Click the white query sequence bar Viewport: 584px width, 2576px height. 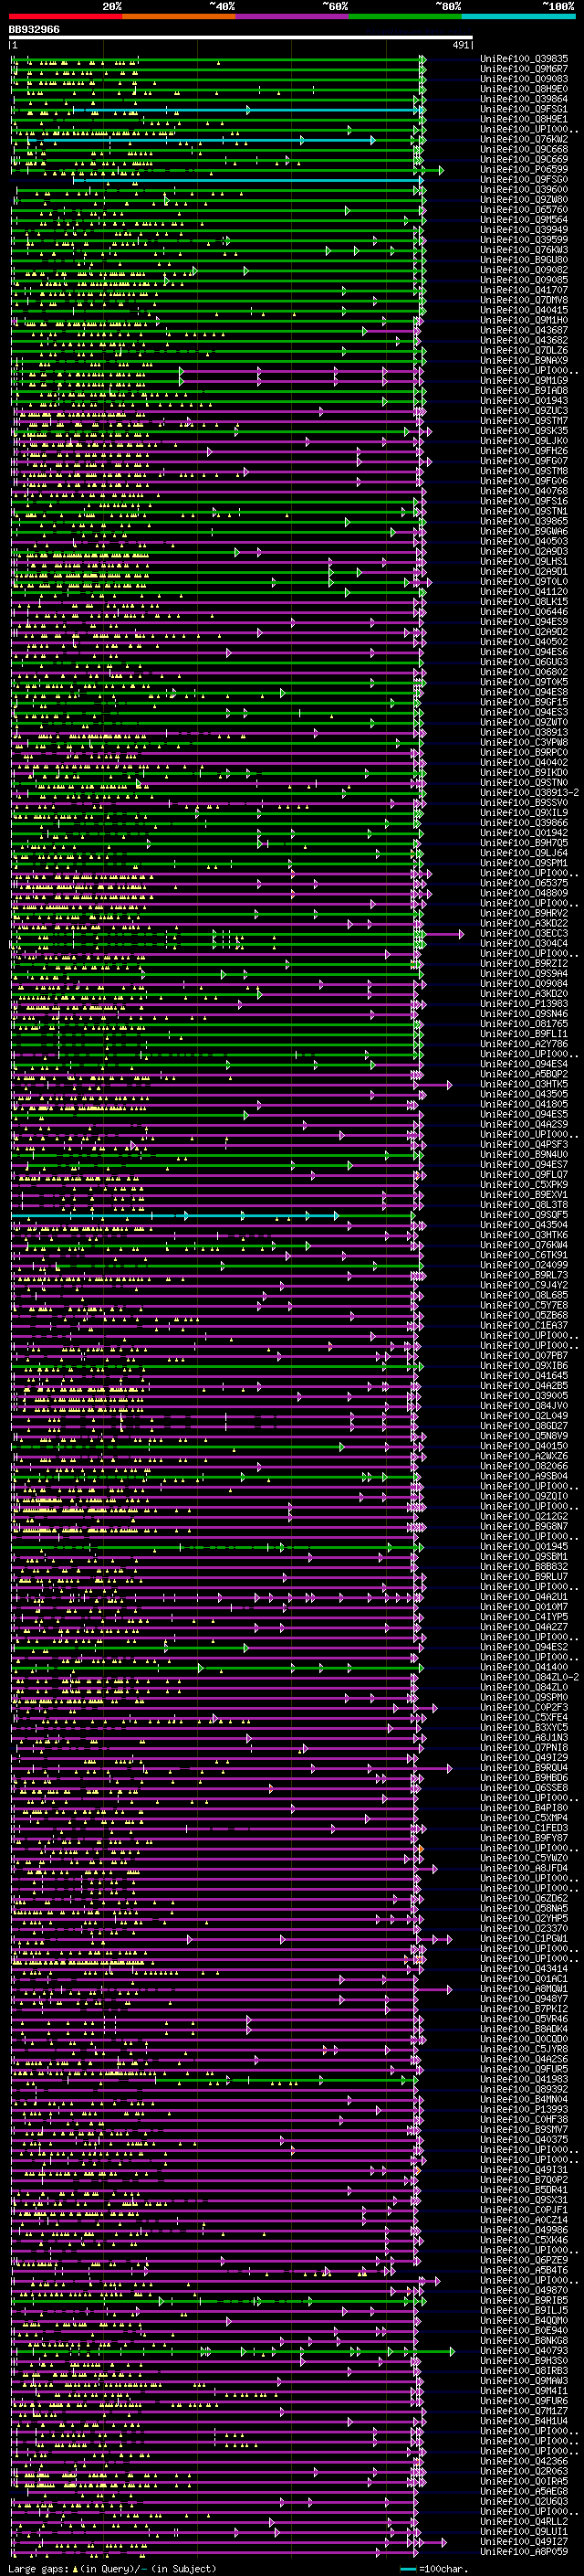241,38
